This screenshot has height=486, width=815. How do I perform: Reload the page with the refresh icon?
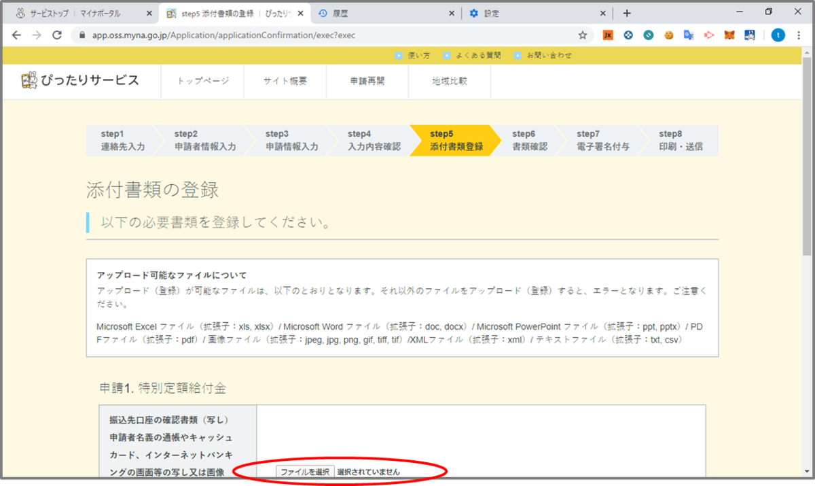click(x=56, y=35)
